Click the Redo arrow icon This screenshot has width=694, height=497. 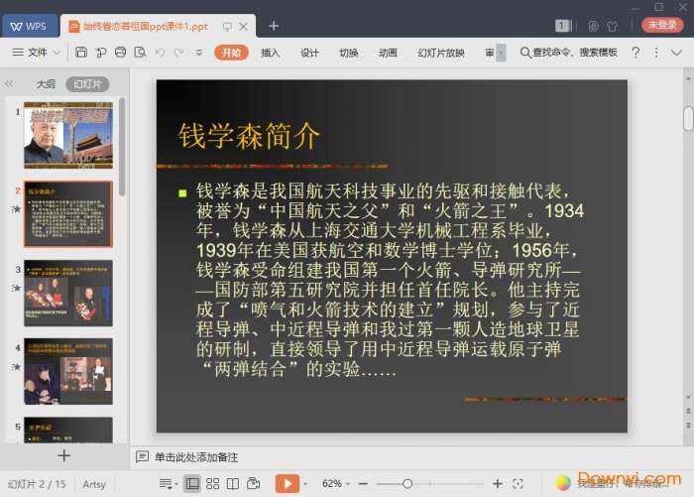coord(178,53)
